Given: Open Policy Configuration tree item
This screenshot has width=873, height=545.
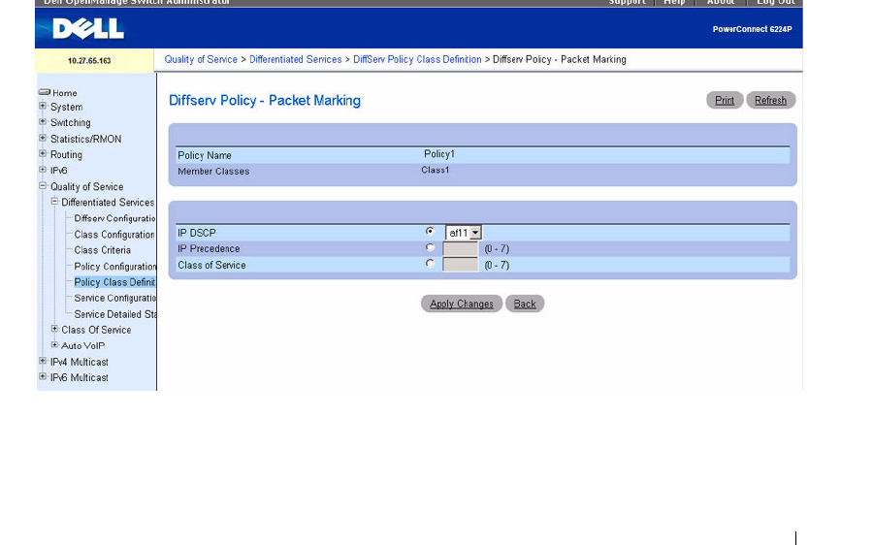Looking at the screenshot, I should point(115,266).
